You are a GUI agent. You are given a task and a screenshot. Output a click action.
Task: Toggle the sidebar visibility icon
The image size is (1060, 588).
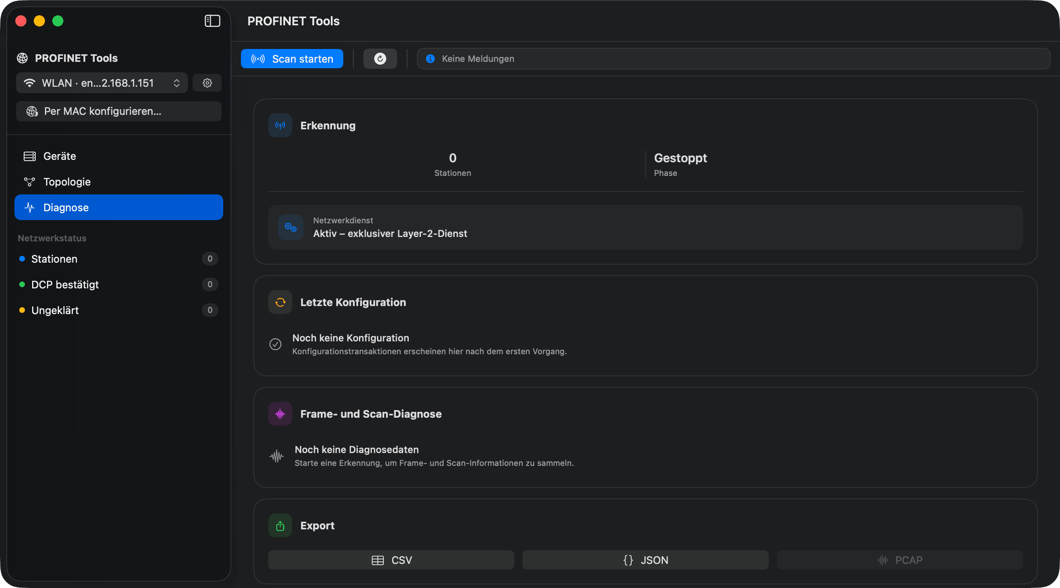[x=212, y=21]
